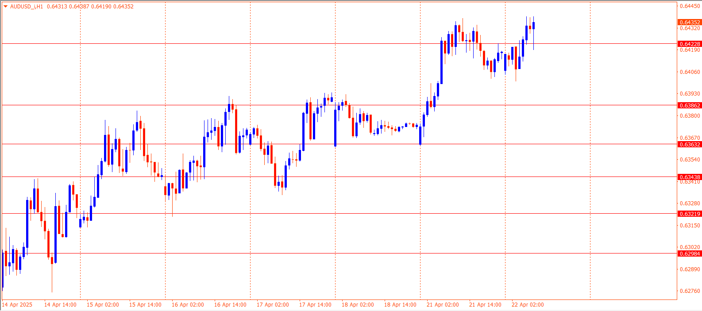Click the 0.64190 price scale value
702x311 pixels.
(690, 50)
